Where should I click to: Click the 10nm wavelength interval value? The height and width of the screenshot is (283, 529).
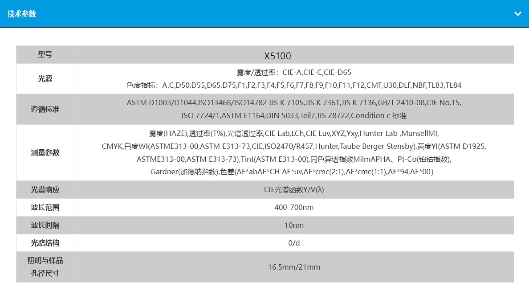click(x=294, y=225)
